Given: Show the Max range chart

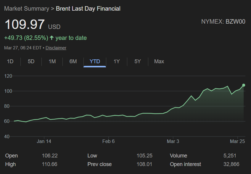Looking at the screenshot, I should click(x=159, y=61).
